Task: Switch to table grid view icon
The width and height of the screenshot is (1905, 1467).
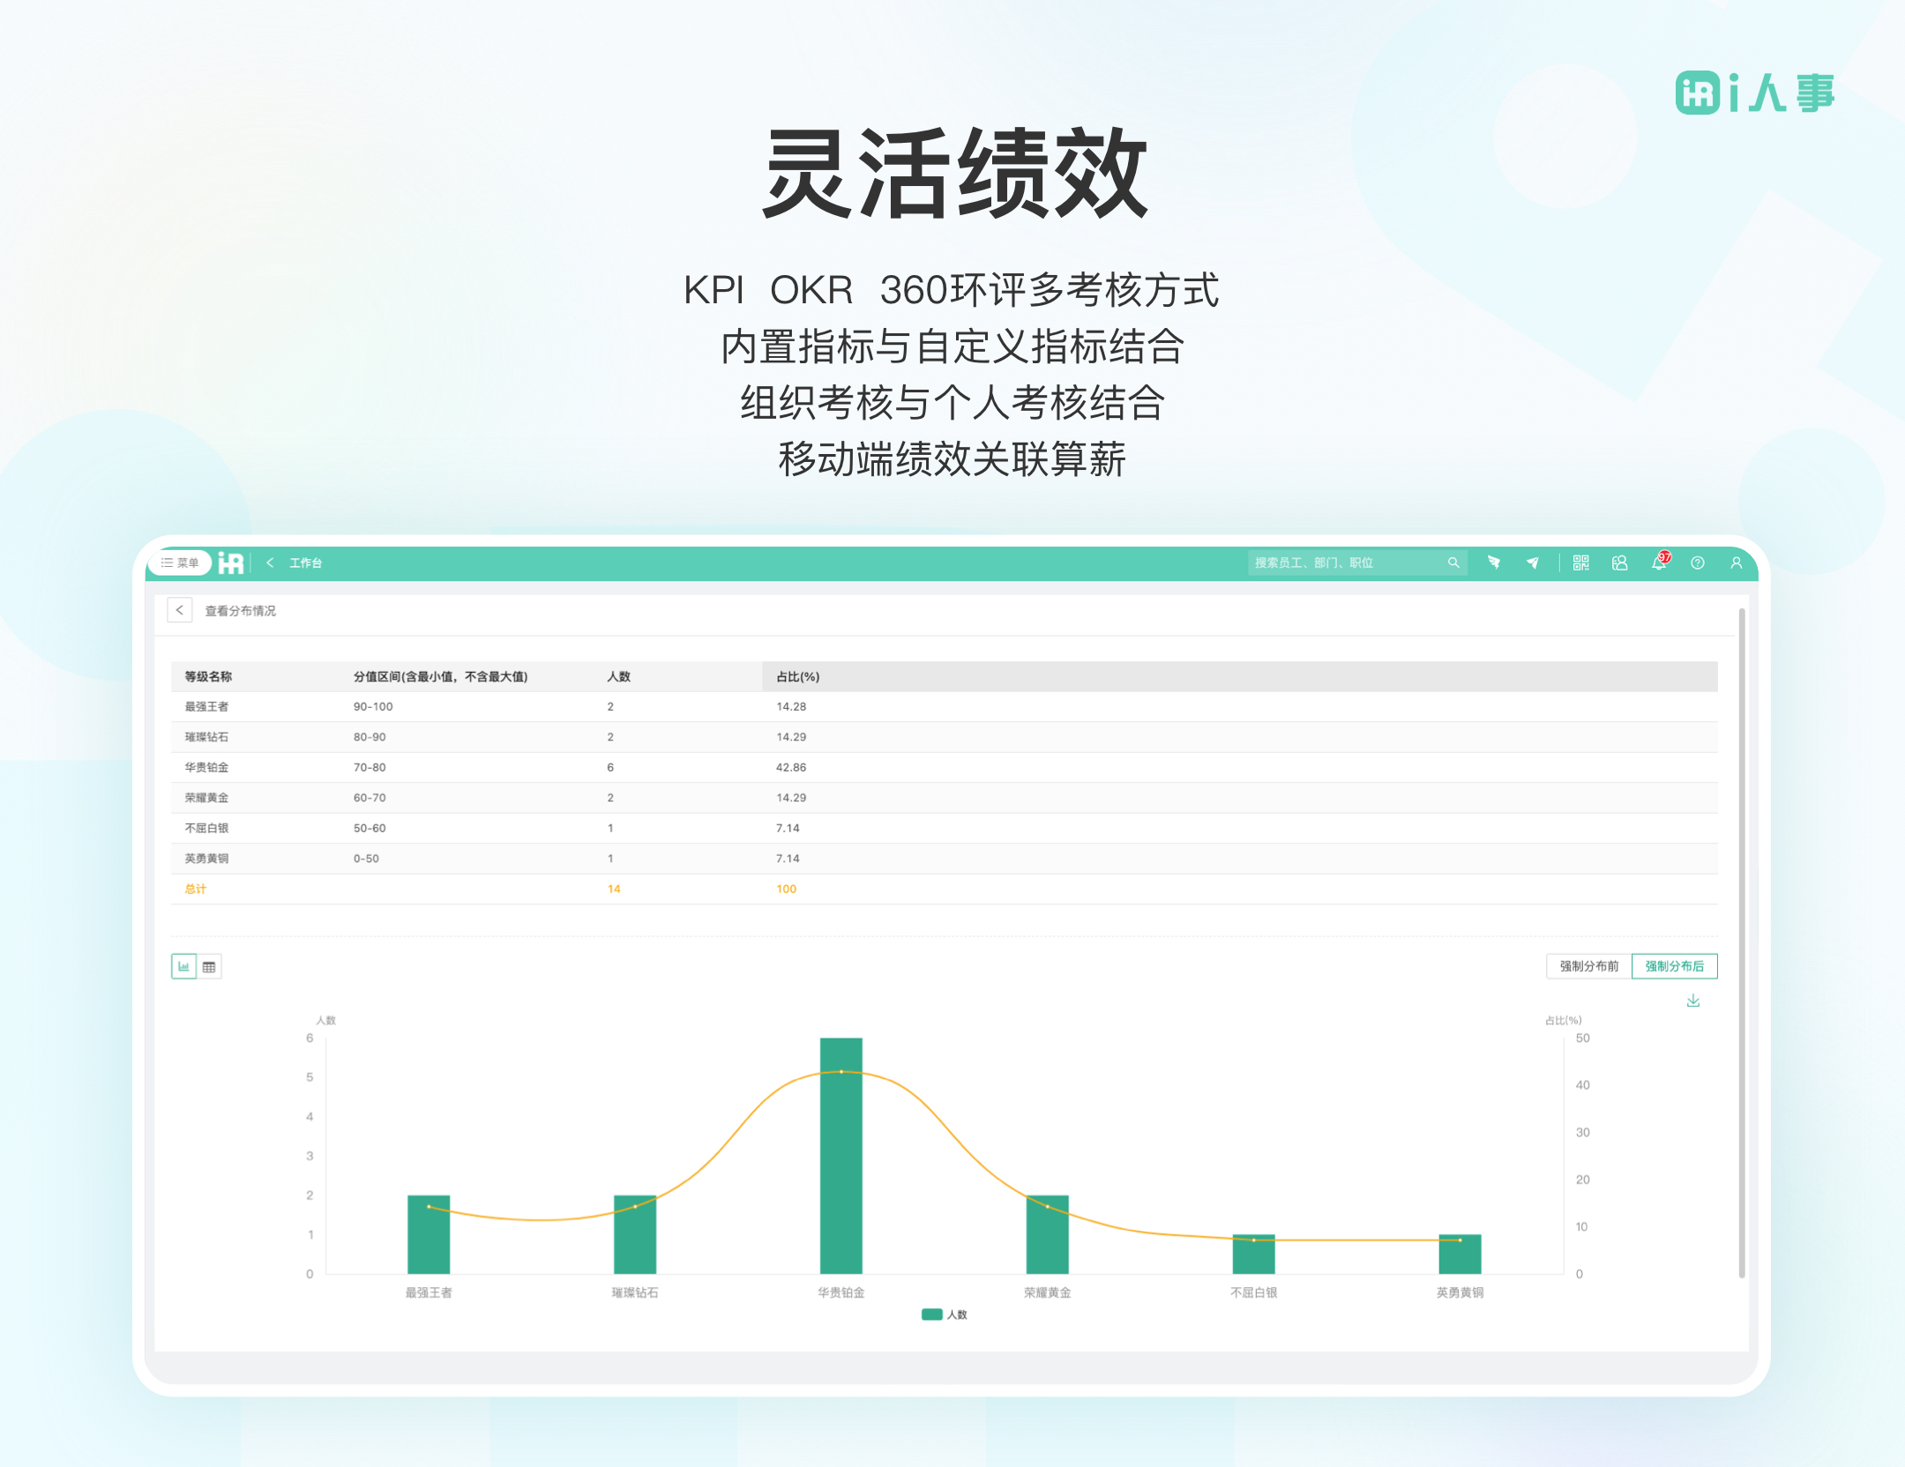Action: point(209,966)
